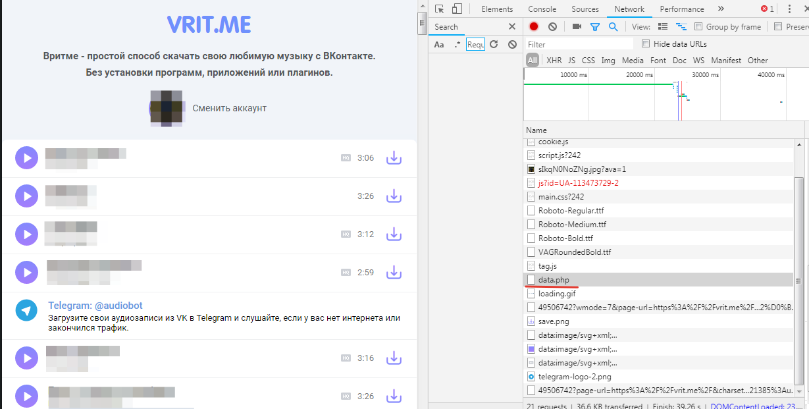Filter requests by WS type
The height and width of the screenshot is (409, 809).
[x=698, y=61]
